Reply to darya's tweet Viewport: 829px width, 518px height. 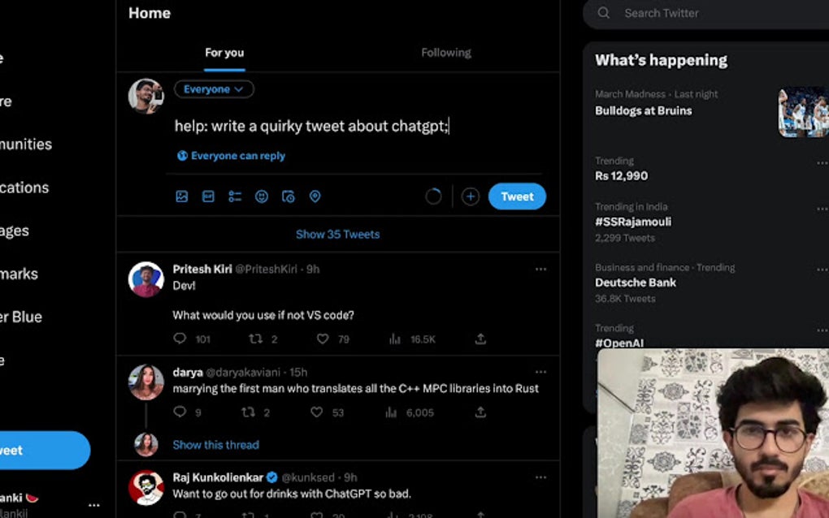point(180,412)
